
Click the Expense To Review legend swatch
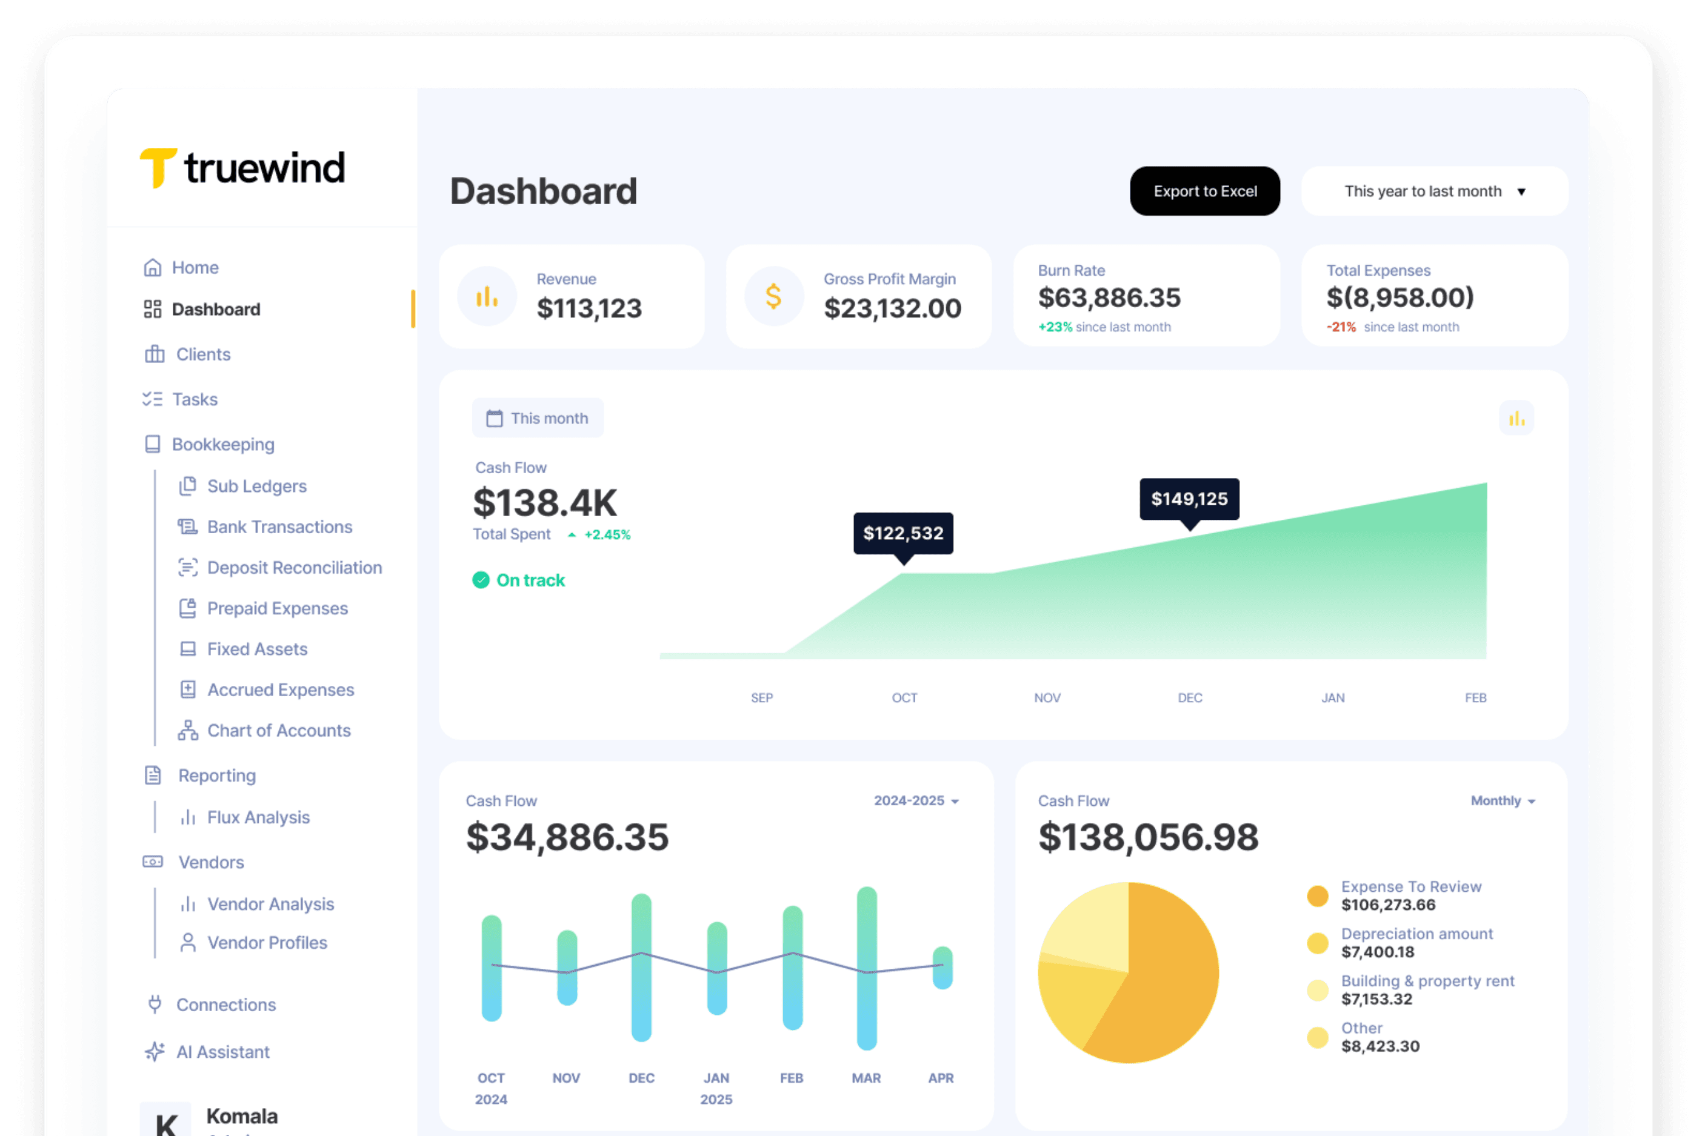click(1316, 895)
